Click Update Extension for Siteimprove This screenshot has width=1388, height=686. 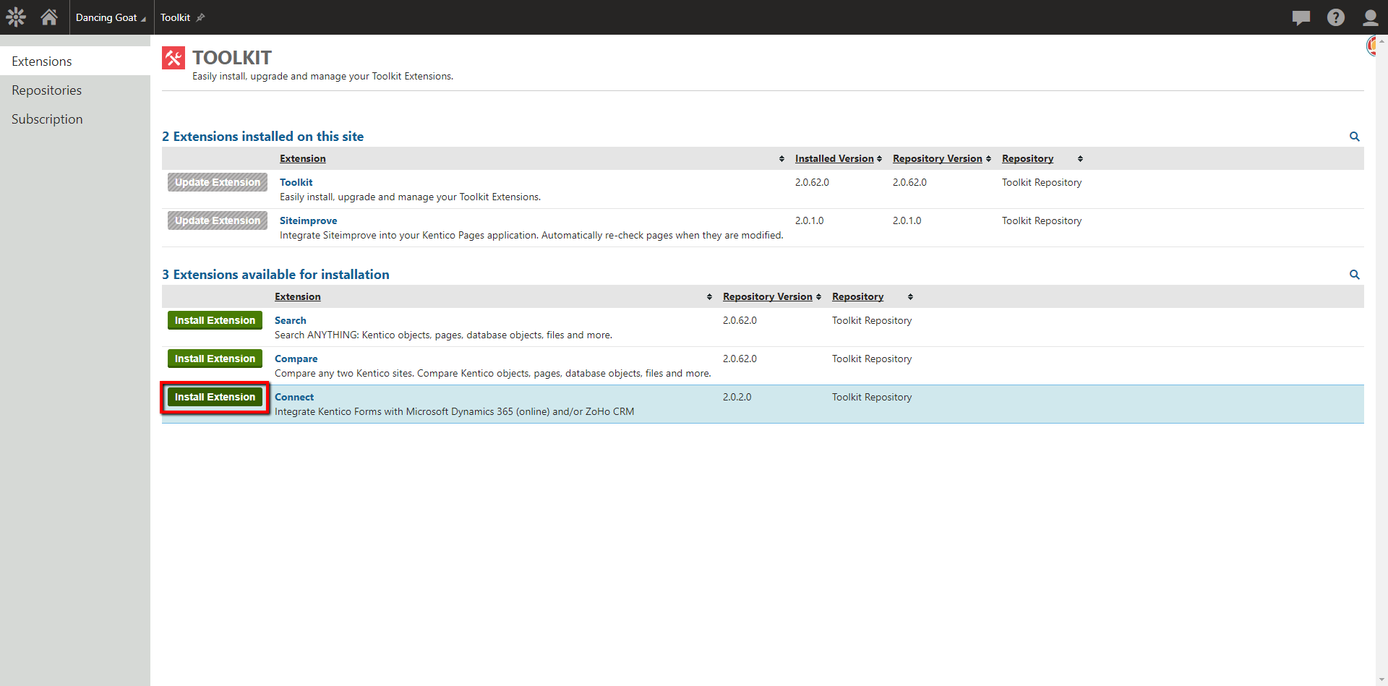[218, 220]
